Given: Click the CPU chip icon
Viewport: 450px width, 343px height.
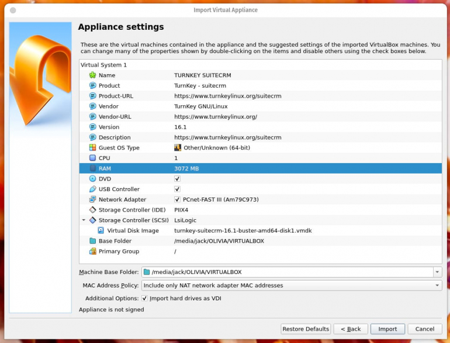Looking at the screenshot, I should (x=92, y=158).
